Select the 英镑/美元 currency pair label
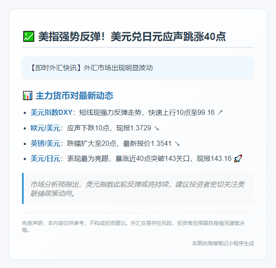The image size is (276, 268). (x=45, y=143)
